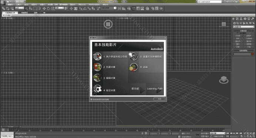Enable the 自动栅格 AutoGrid checkbox
The height and width of the screenshot is (138, 256).
tap(238, 33)
